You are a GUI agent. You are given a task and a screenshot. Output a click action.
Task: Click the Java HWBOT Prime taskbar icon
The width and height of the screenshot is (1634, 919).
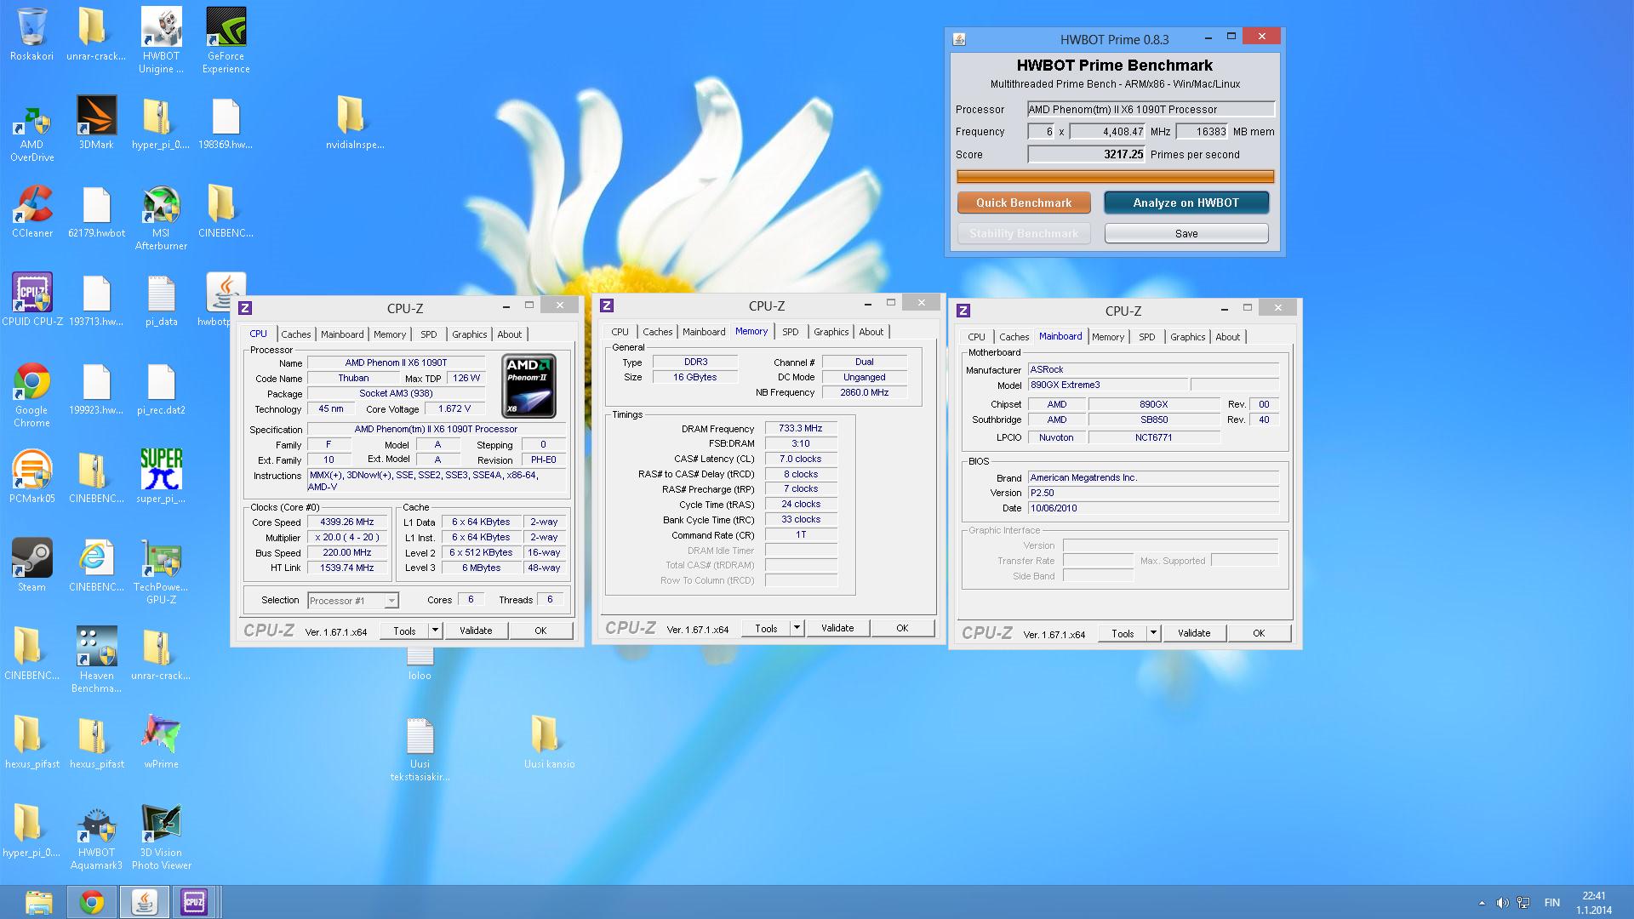coord(144,902)
